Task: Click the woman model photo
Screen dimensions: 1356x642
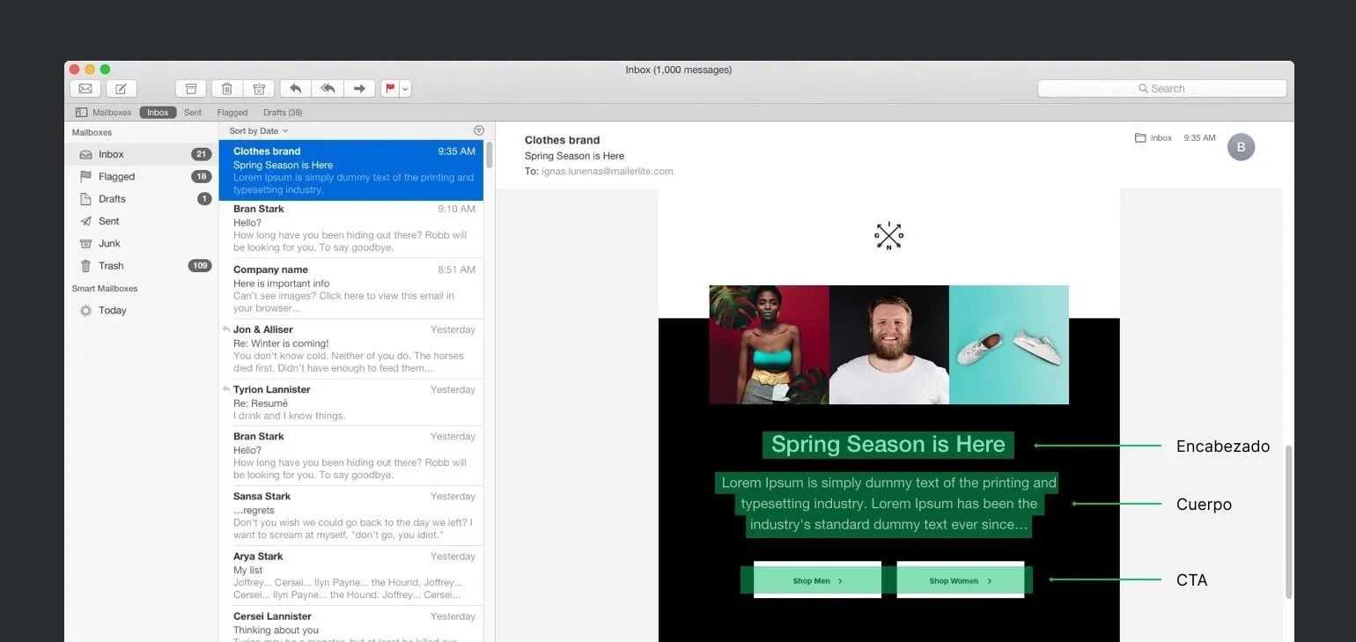Action: point(769,344)
